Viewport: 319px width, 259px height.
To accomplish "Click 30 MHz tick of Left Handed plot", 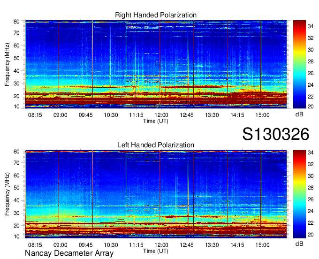I will click(x=16, y=213).
